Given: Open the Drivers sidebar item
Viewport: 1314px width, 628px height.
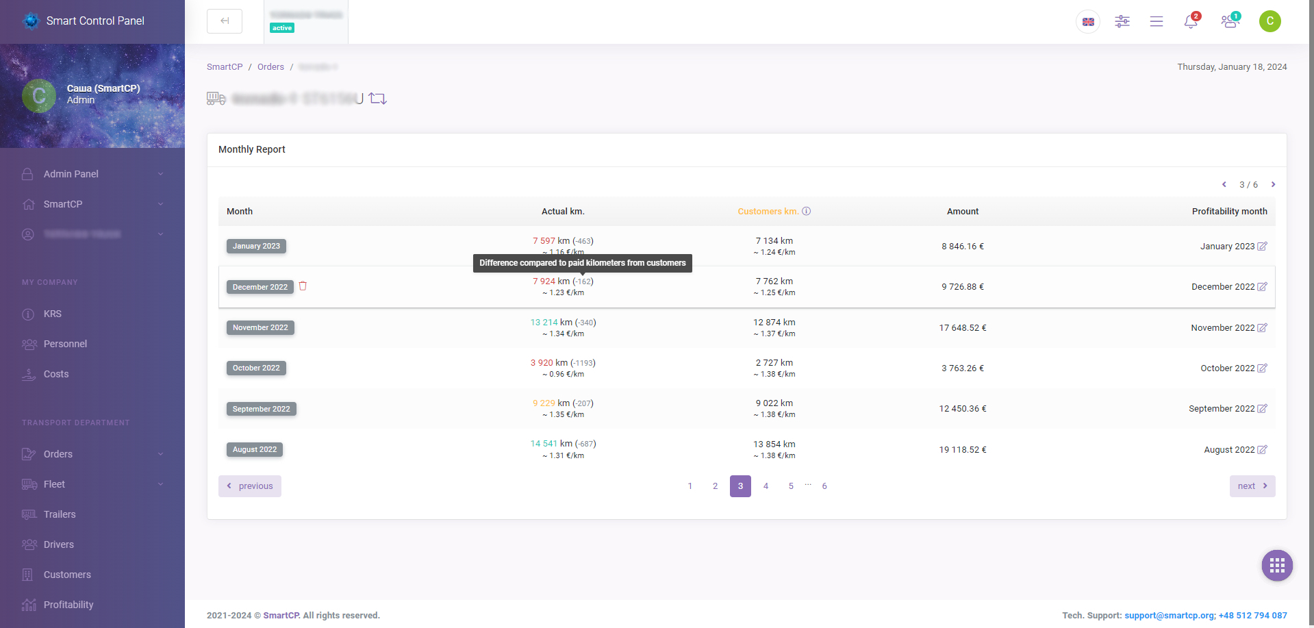Looking at the screenshot, I should click(x=59, y=544).
